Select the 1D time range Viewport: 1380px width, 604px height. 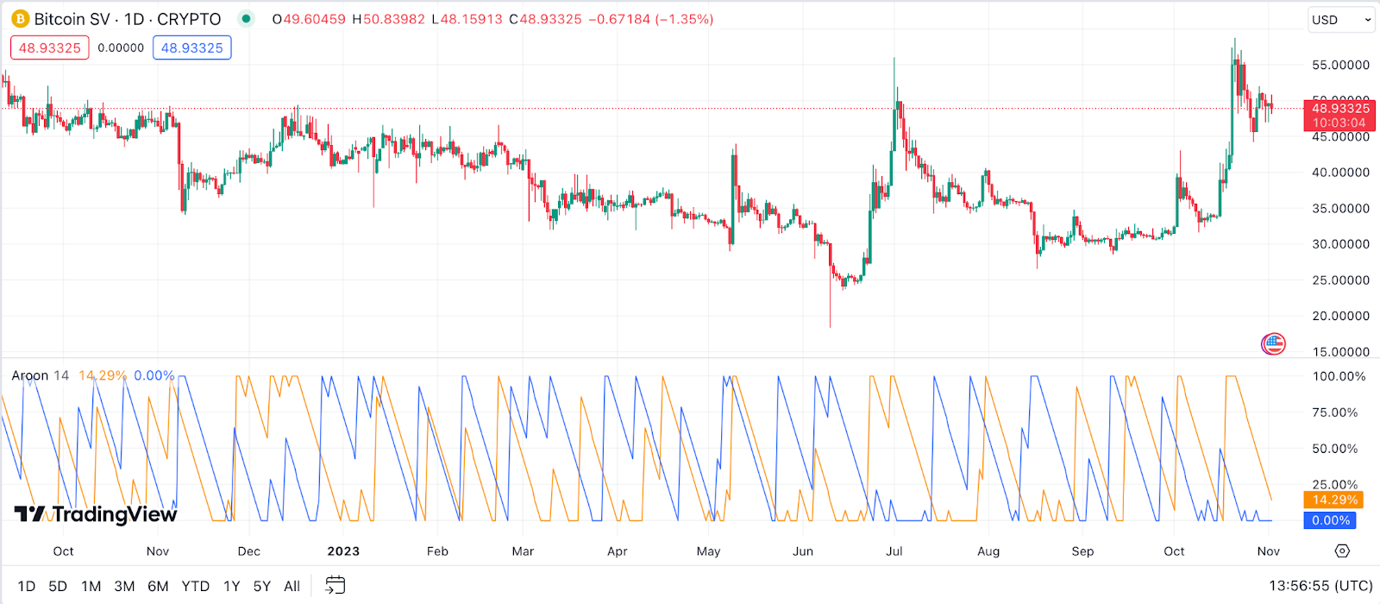(27, 586)
